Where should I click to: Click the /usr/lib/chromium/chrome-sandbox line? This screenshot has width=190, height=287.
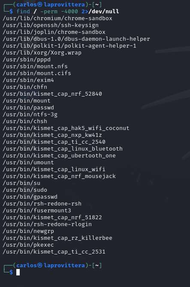(57, 18)
